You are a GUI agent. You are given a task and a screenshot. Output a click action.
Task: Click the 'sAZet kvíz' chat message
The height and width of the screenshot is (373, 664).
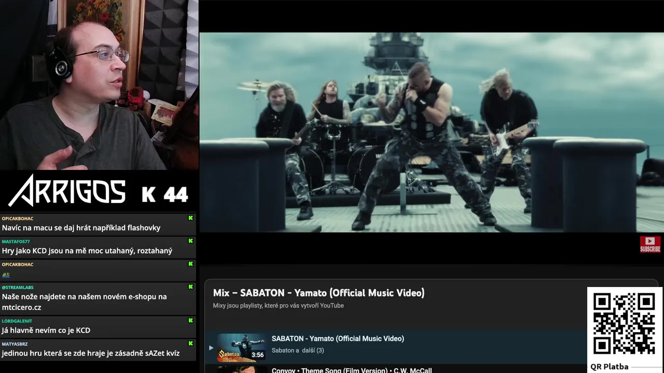click(x=91, y=353)
